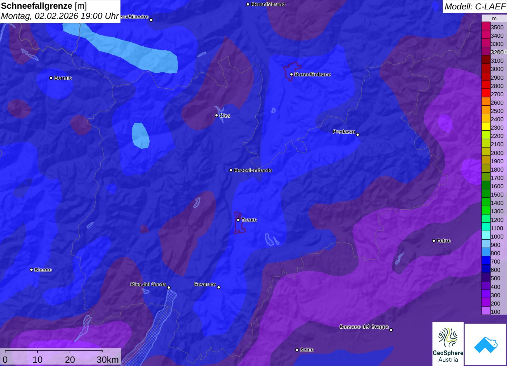Click the Predazzo location marker
This screenshot has width=507, height=366.
pos(358,135)
